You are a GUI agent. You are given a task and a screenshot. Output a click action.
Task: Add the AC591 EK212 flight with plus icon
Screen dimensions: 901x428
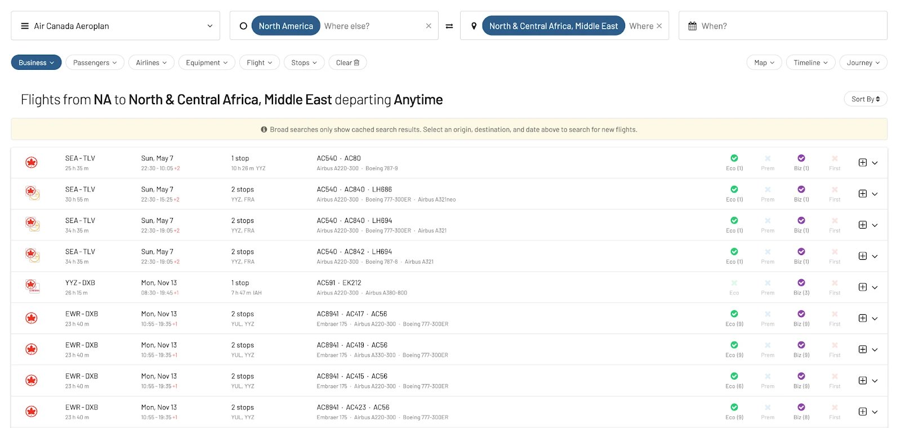[863, 287]
